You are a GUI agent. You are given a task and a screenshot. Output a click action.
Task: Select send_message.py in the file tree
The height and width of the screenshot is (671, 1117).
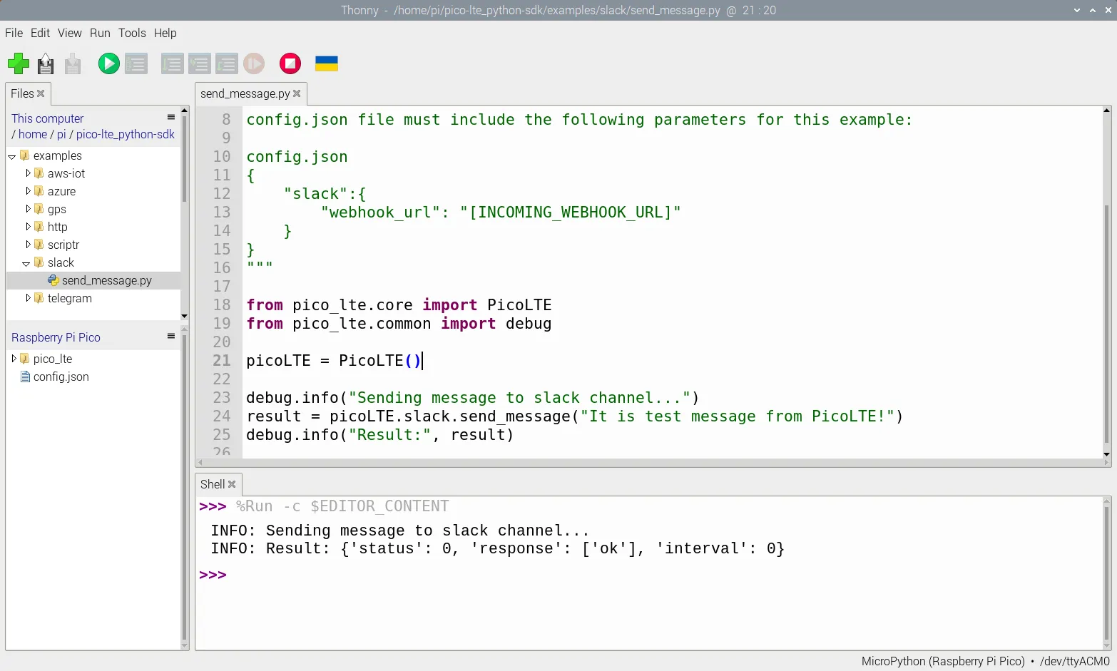pyautogui.click(x=93, y=280)
